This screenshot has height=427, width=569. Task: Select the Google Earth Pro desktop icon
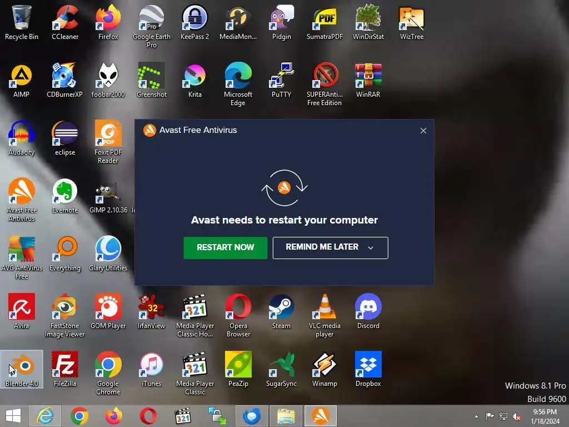[x=152, y=27]
